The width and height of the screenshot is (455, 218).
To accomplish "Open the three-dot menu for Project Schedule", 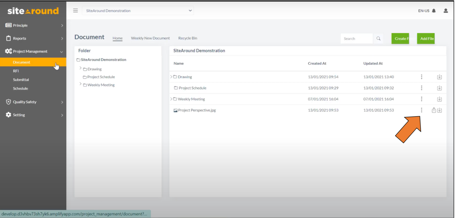I will point(422,88).
